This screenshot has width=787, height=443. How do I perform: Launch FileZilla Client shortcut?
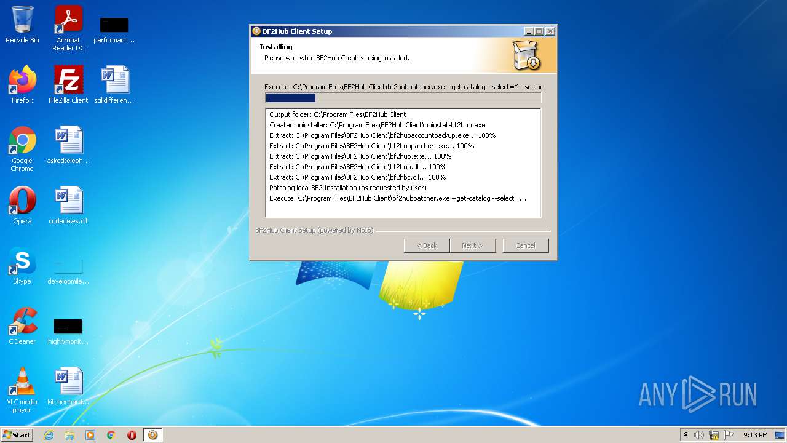(x=68, y=85)
